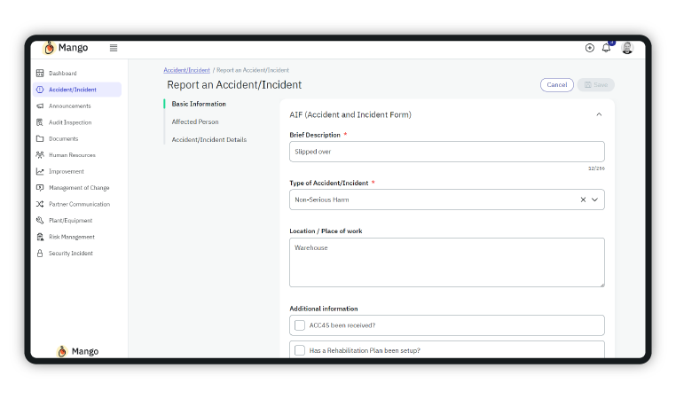Open the Accident/Incident Details tab

pos(209,140)
